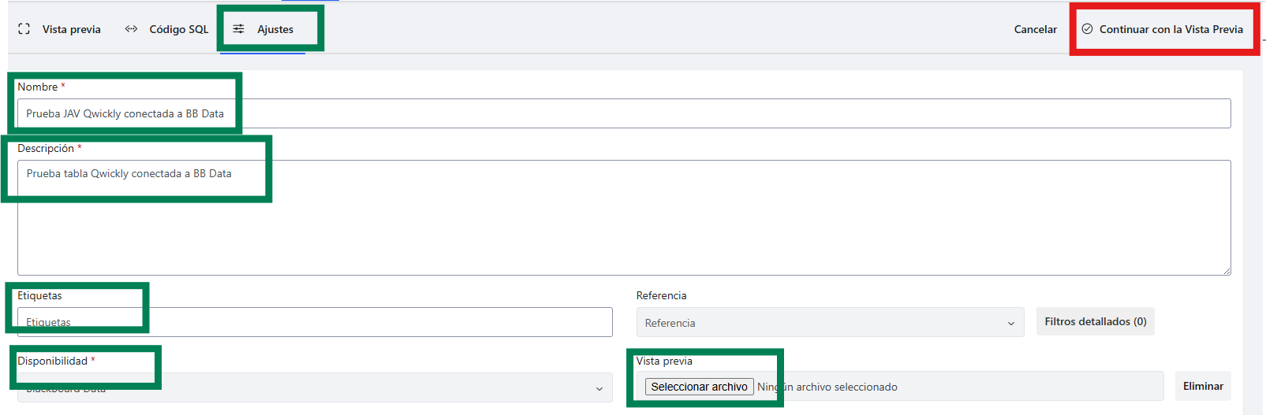
Task: Click inside the Descripción text area
Action: point(624,218)
